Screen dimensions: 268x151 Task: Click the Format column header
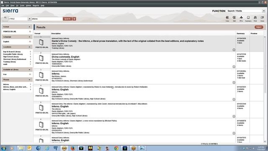pyautogui.click(x=37, y=34)
